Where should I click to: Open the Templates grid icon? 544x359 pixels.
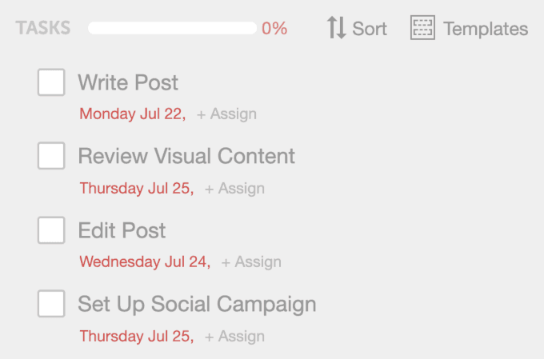click(x=422, y=28)
